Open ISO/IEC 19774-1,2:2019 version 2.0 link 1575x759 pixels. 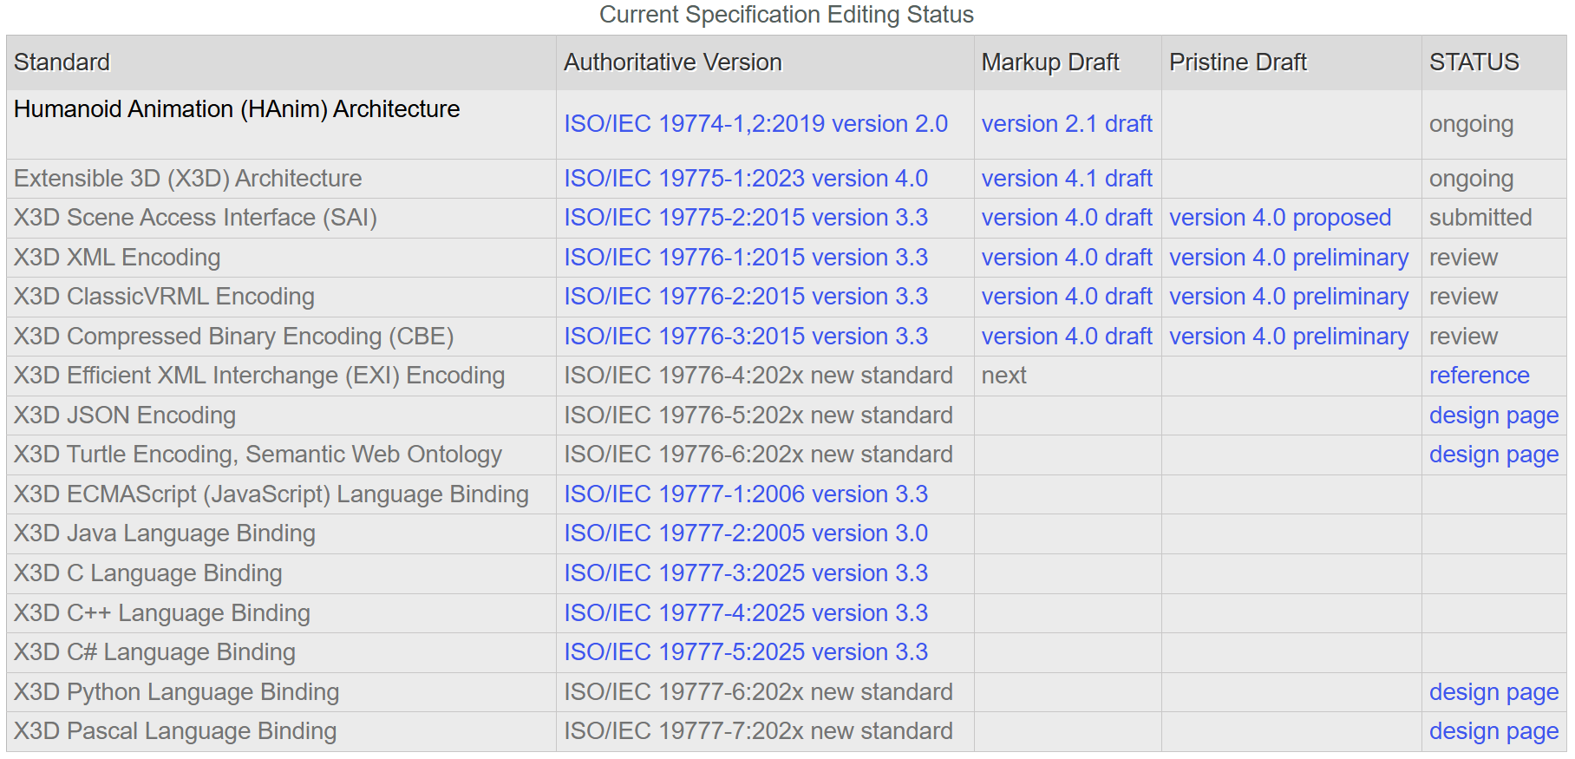tap(755, 124)
